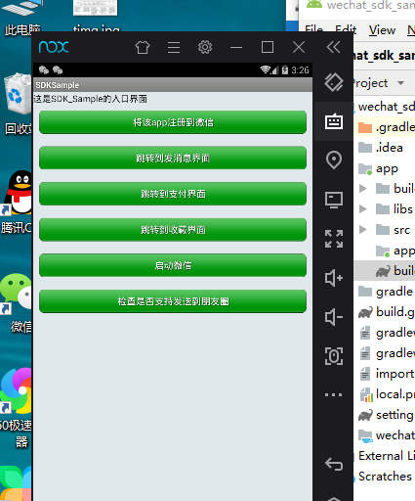415x501 pixels.
Task: Expand the src folder in project tree
Action: [x=362, y=230]
